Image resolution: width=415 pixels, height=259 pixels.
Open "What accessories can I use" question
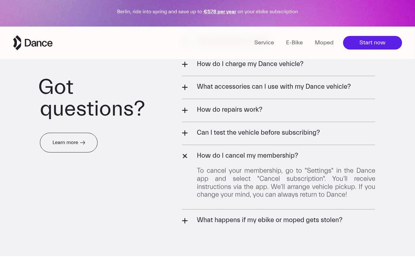274,87
